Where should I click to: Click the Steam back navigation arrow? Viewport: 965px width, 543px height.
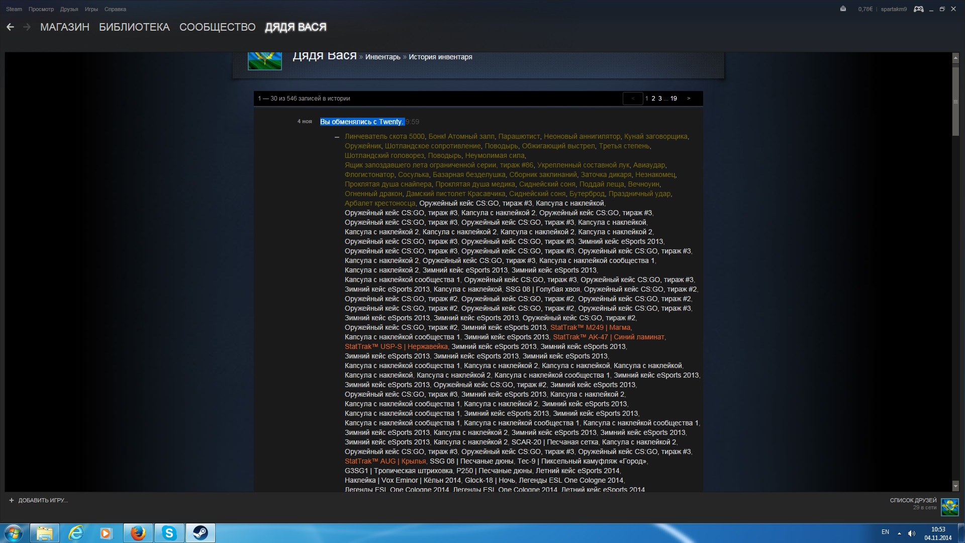[10, 27]
